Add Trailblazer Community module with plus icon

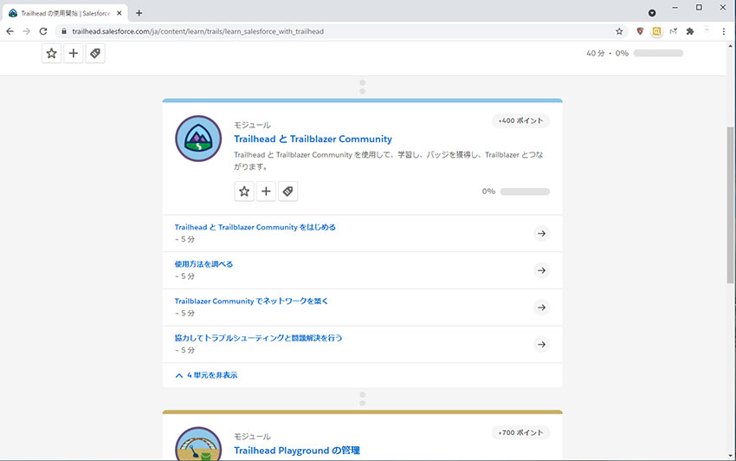coord(266,192)
